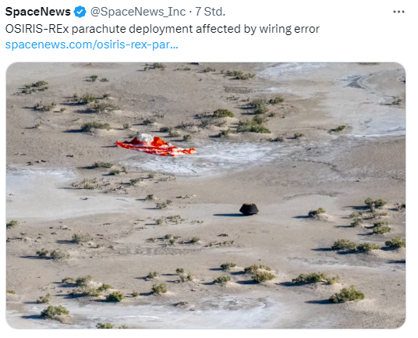
Task: Click the orange parachute in the photo
Action: (x=156, y=145)
